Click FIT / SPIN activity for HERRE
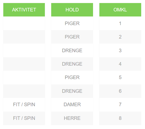Image resolution: width=145 pixels, height=129 pixels. point(24,118)
